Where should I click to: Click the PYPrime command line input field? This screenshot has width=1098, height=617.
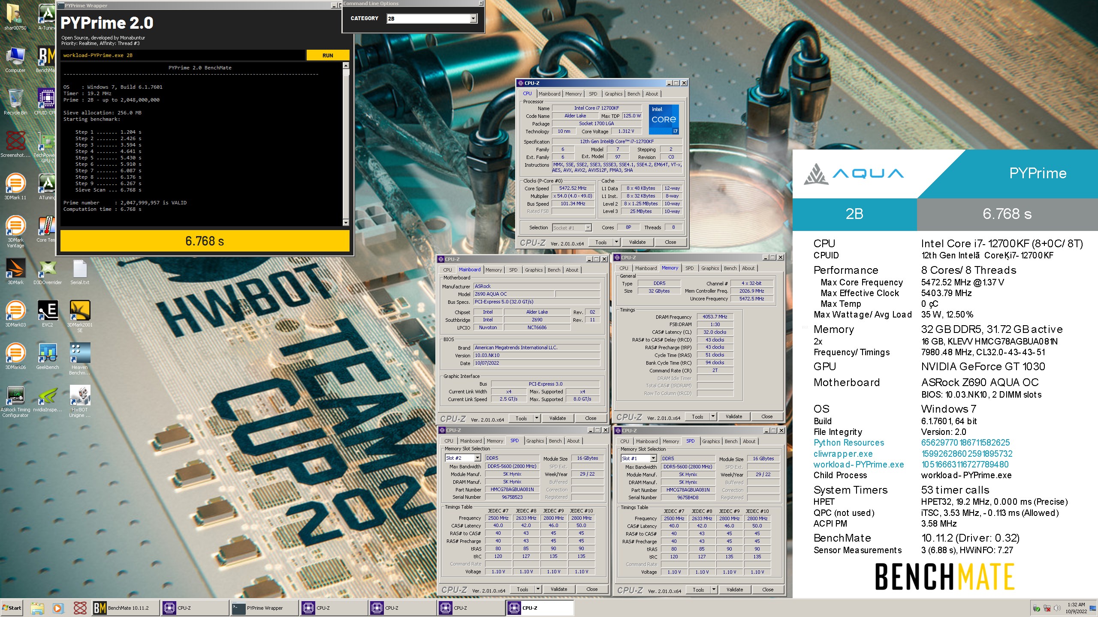point(183,55)
